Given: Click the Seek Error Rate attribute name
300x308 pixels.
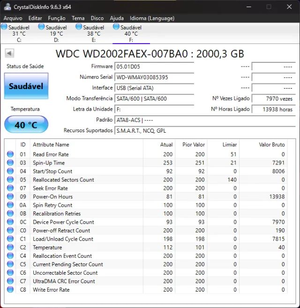Looking at the screenshot, I should pos(50,188).
